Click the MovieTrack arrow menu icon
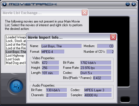139x106 pixels. 4,4
